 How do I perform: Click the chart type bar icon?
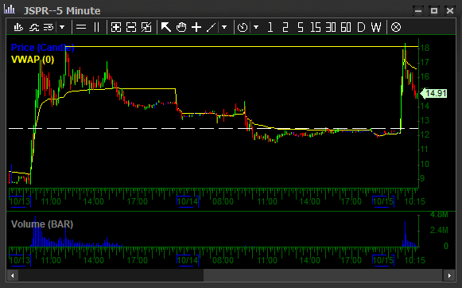(18, 27)
